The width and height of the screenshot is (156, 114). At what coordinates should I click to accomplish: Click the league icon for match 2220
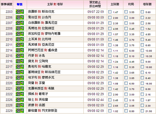pyautogui.click(x=20, y=83)
